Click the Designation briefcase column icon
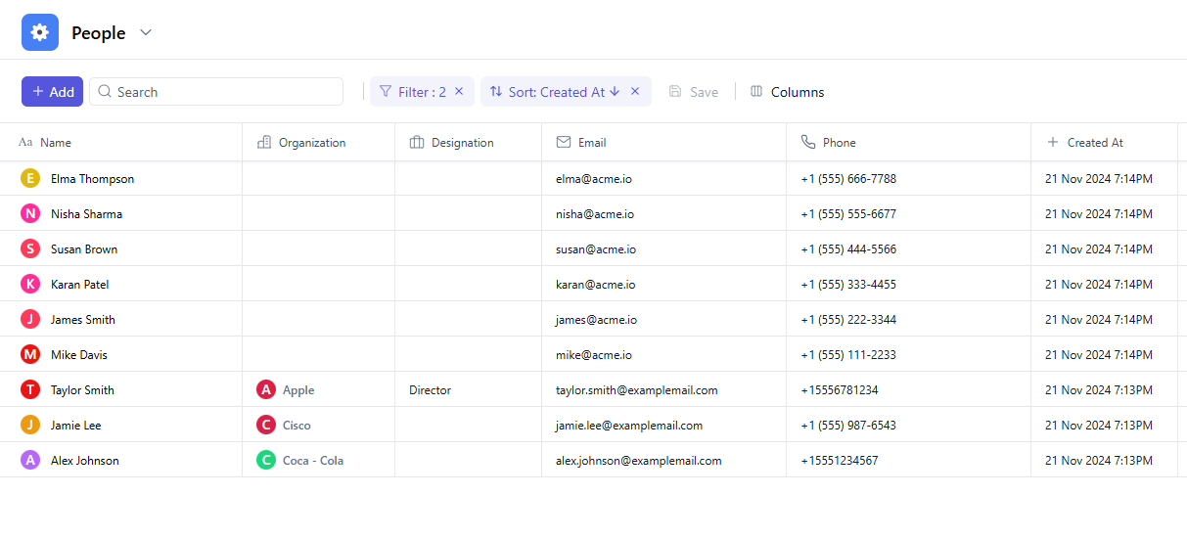Image resolution: width=1187 pixels, height=541 pixels. tap(417, 143)
